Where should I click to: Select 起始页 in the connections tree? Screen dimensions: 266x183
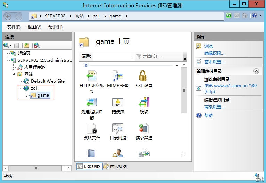[24, 53]
